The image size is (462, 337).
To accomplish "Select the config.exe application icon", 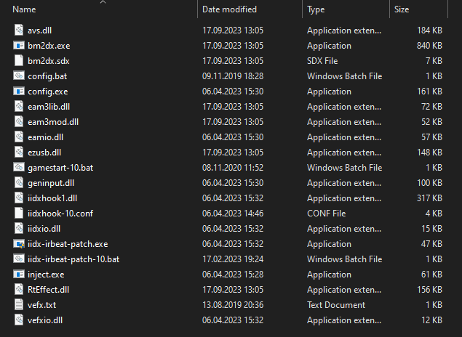I will pyautogui.click(x=19, y=92).
